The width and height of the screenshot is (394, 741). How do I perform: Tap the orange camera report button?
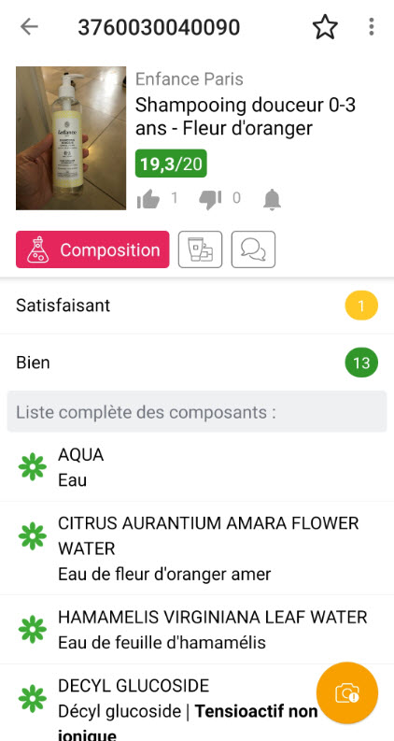coord(347,692)
